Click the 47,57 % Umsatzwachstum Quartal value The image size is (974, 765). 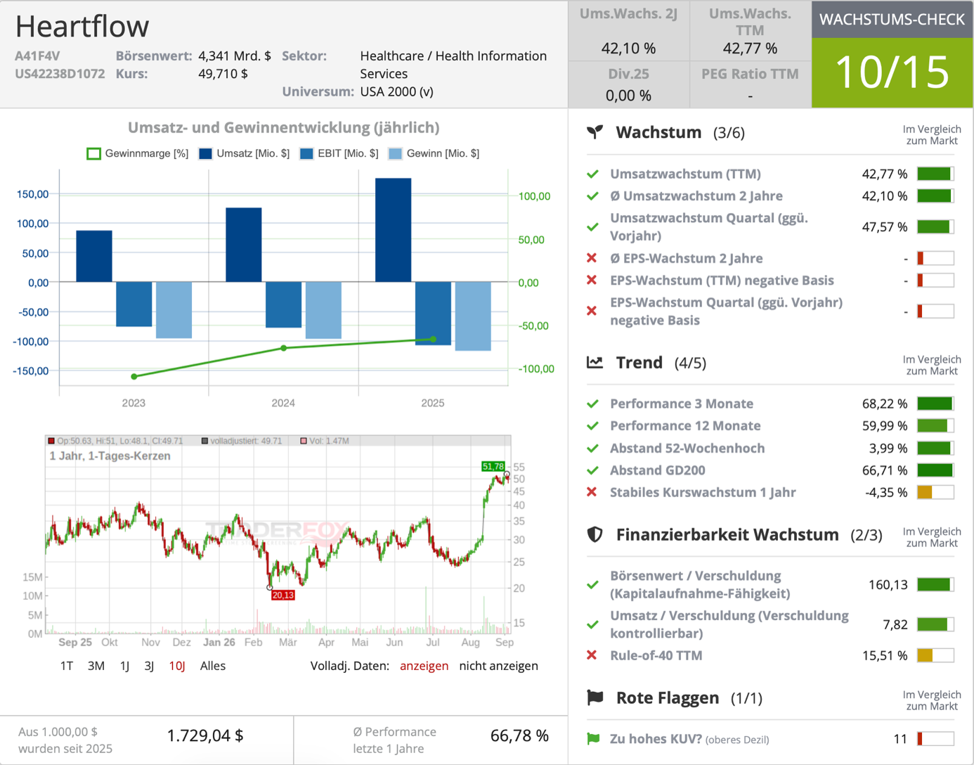click(x=885, y=227)
